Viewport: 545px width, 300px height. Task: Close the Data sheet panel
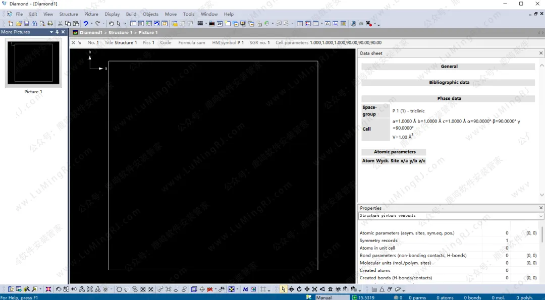(541, 53)
